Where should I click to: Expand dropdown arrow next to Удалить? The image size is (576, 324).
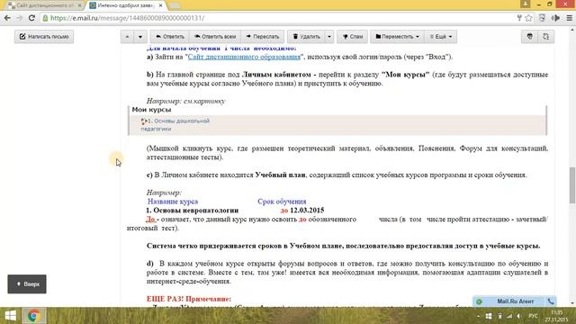[x=329, y=37]
